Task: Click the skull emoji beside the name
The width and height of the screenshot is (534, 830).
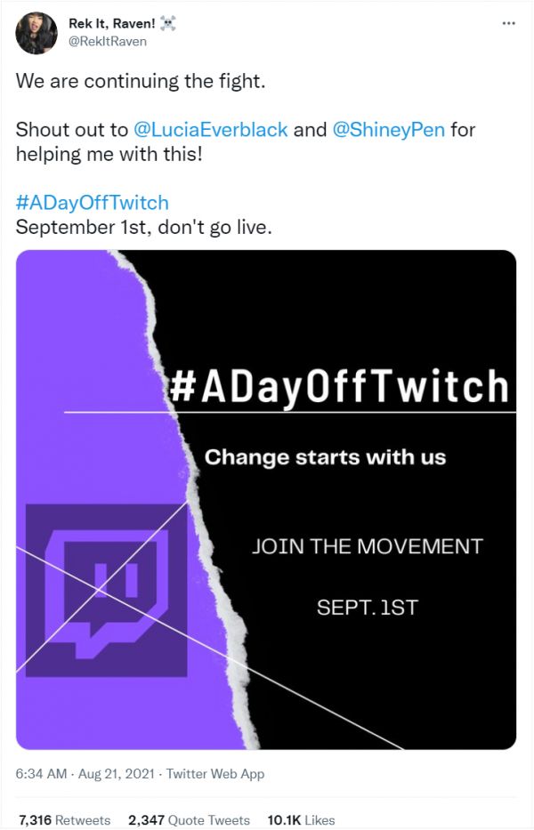Action: pos(166,24)
